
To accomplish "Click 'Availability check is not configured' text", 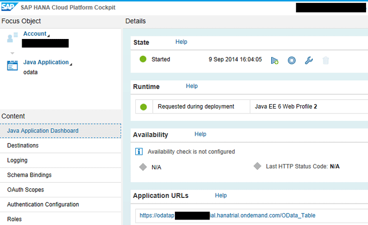I will [191, 152].
